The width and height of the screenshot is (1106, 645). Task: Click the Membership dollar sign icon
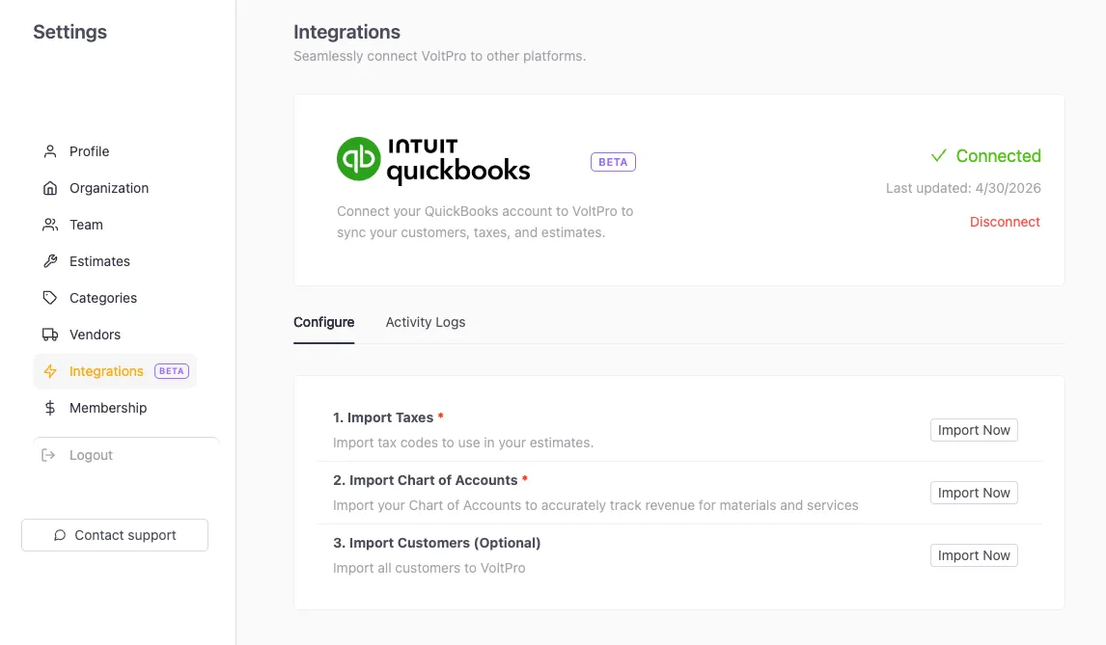pyautogui.click(x=50, y=408)
